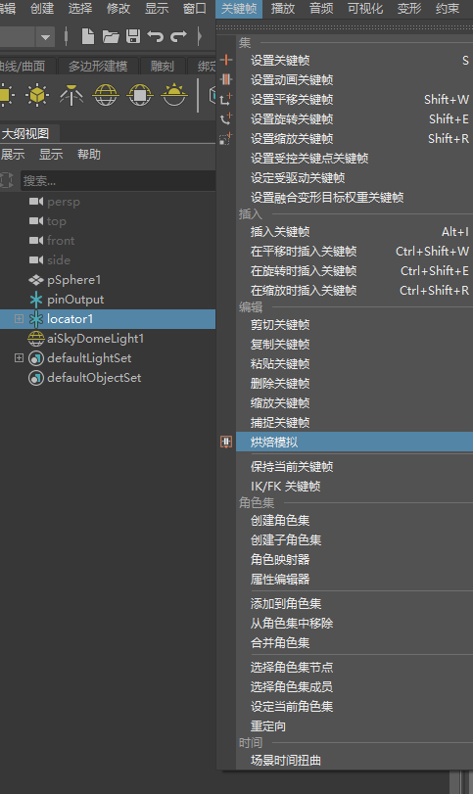Open the outliner 帮助 menu
Image resolution: width=473 pixels, height=794 pixels.
(89, 155)
